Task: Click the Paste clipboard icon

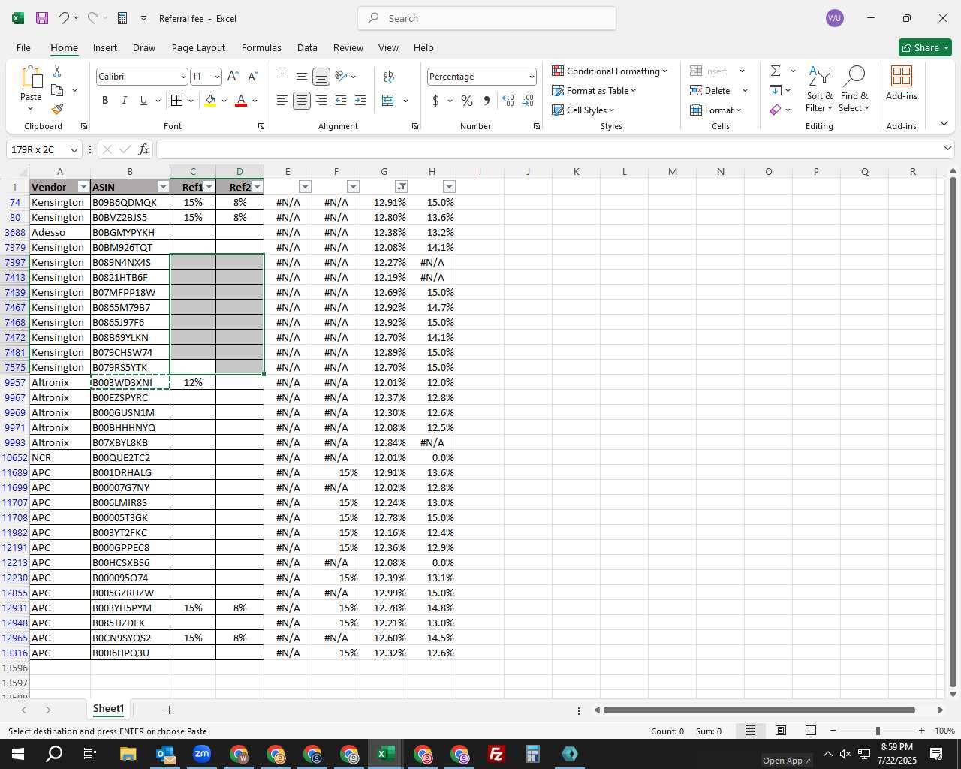Action: 31,77
